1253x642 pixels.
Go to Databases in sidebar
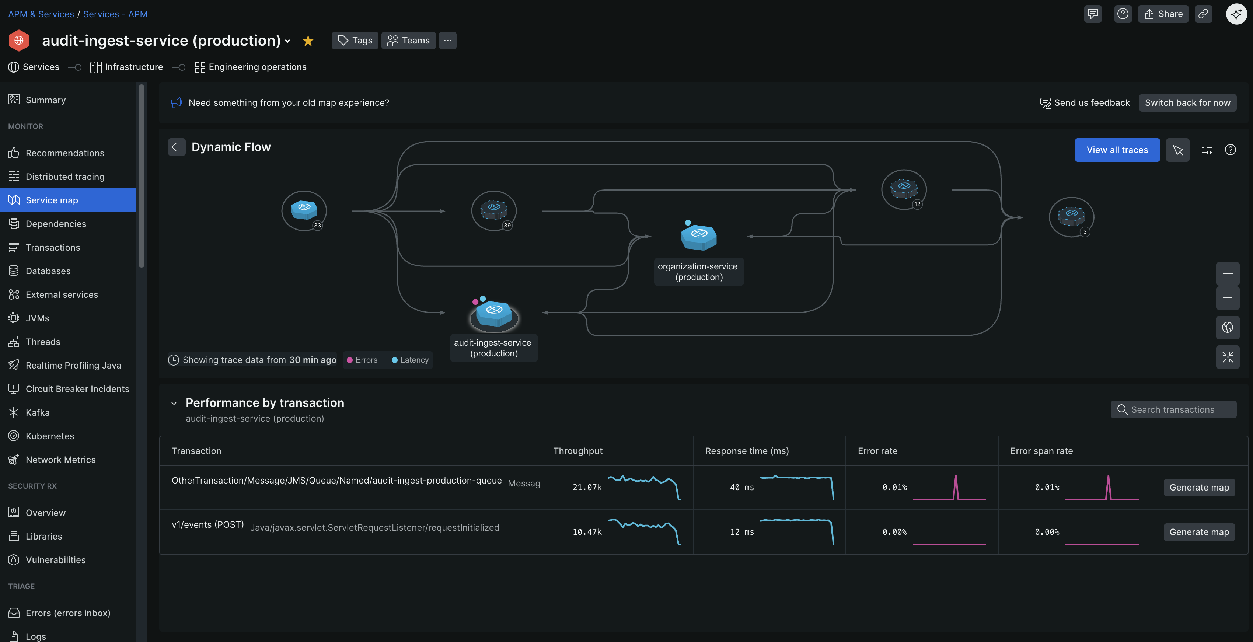click(48, 271)
